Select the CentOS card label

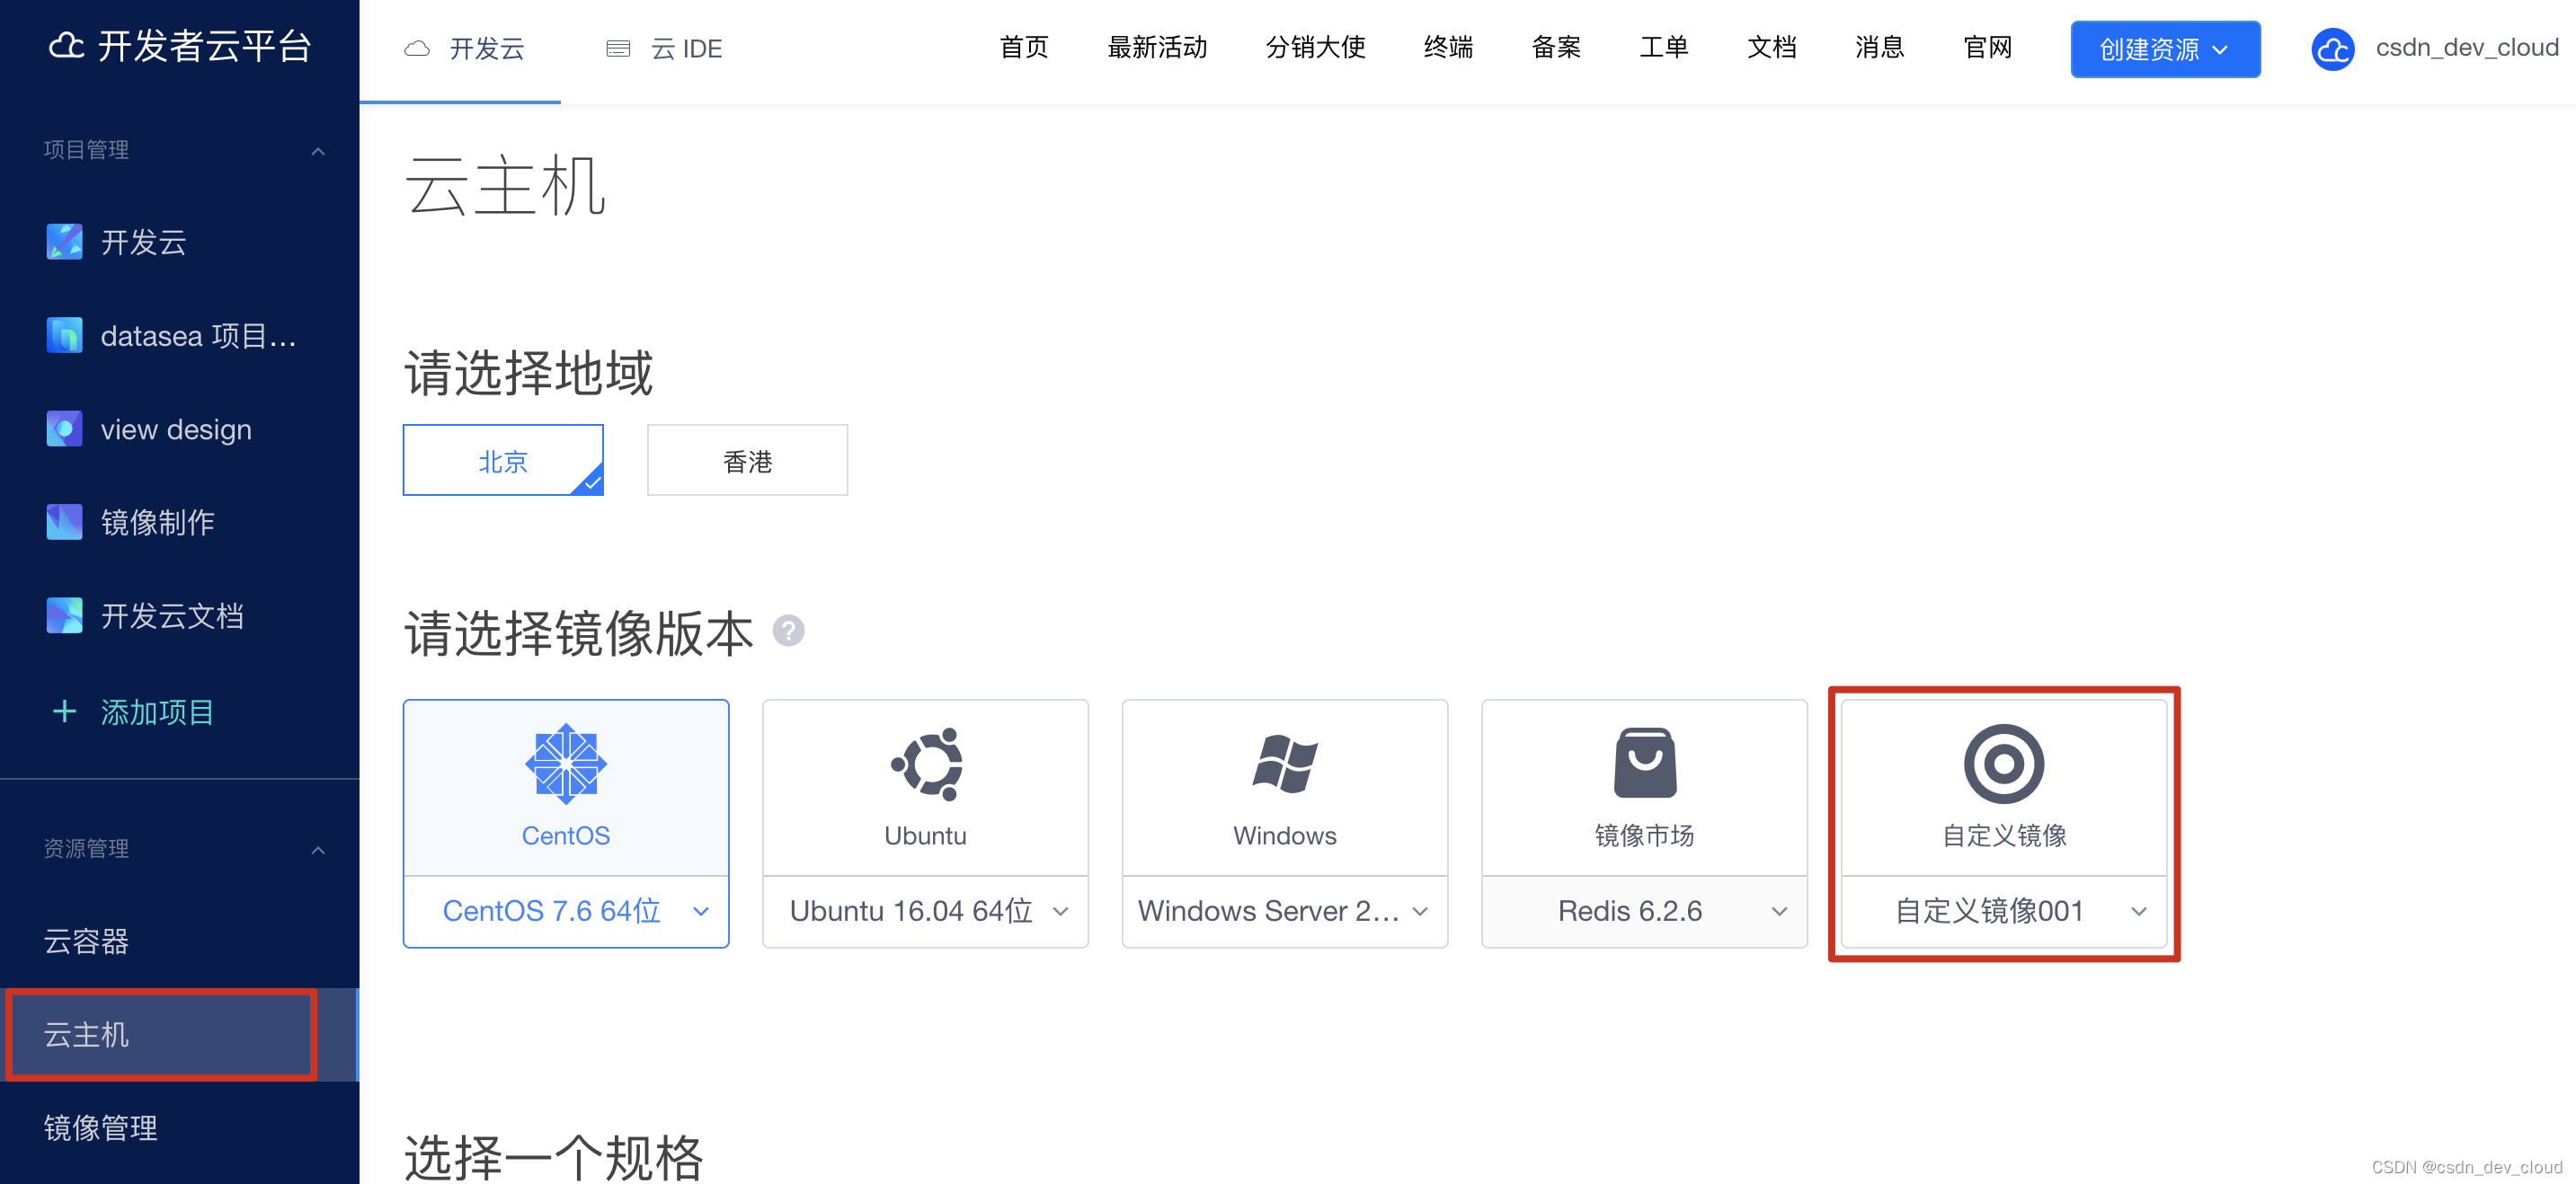click(x=566, y=835)
